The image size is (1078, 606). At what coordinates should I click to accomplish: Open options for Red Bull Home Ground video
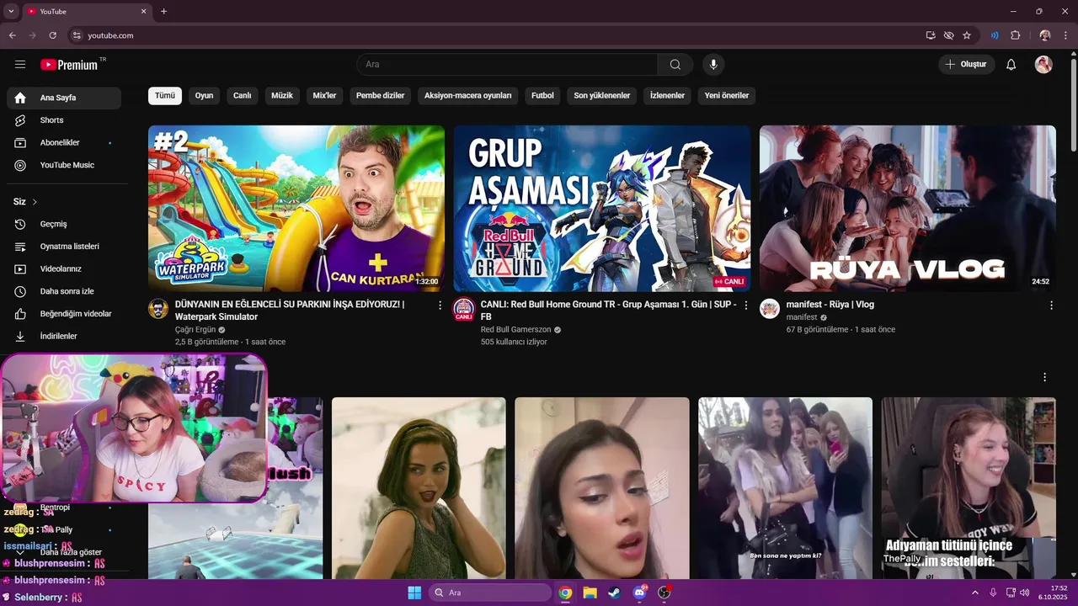point(745,306)
